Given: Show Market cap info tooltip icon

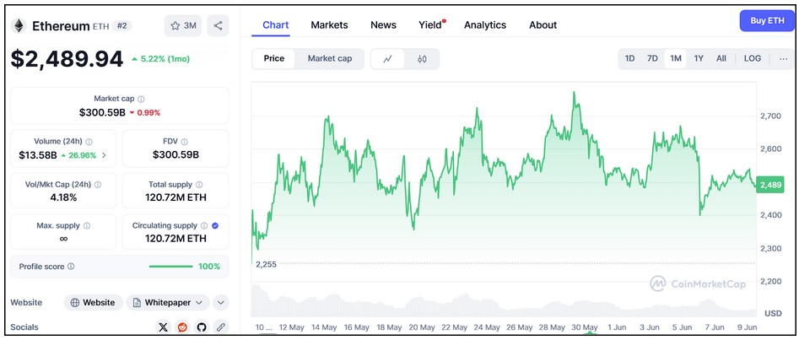Looking at the screenshot, I should click(141, 99).
